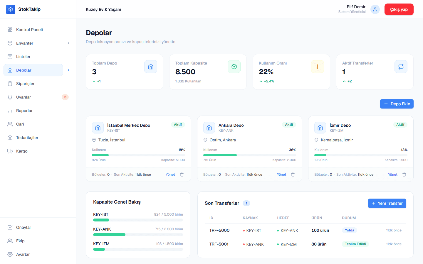The height and width of the screenshot is (264, 423).
Task: Open Ayarlar settings in the sidebar
Action: (x=38, y=254)
